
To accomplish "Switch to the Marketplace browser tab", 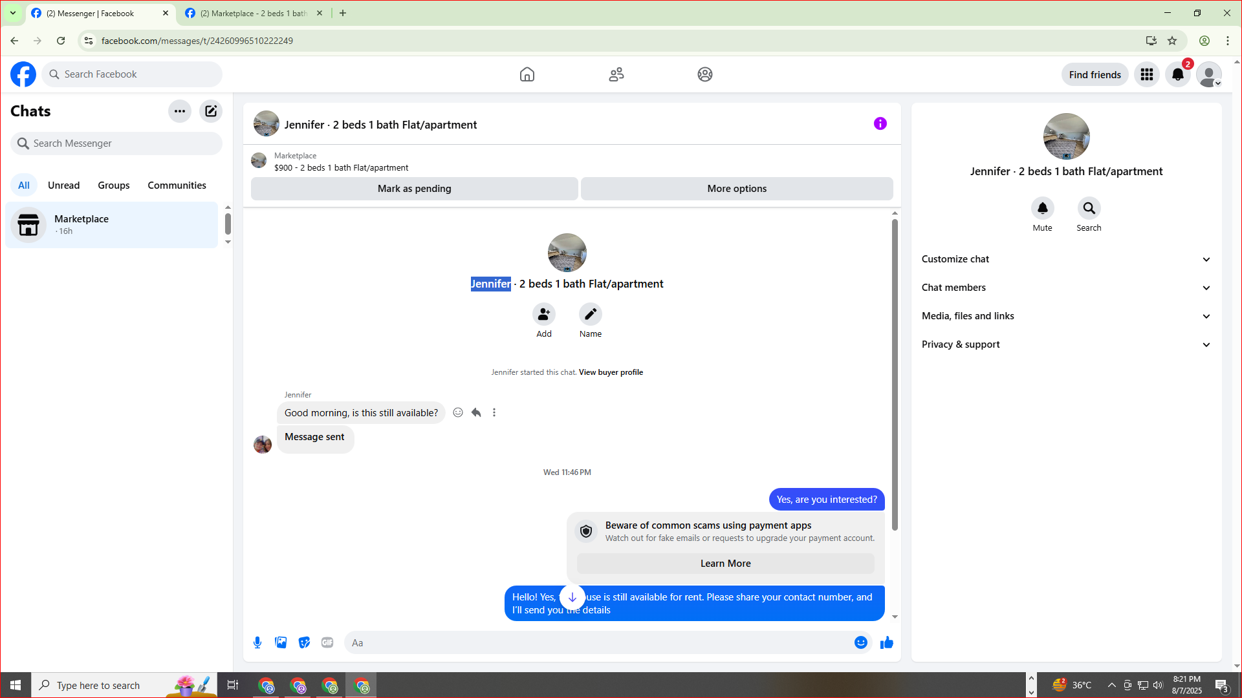I will click(254, 13).
